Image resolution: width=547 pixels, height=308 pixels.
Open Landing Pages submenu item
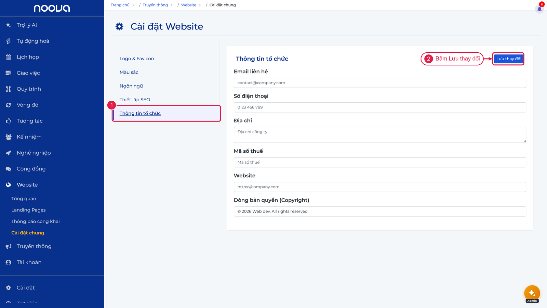tap(28, 210)
